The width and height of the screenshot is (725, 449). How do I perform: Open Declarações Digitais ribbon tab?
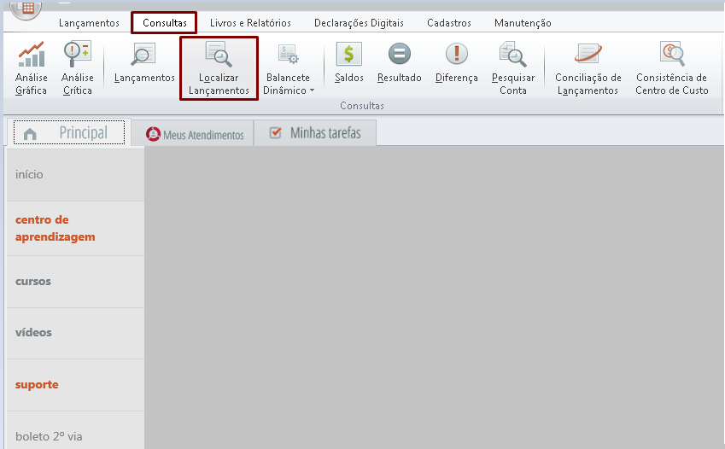point(359,23)
